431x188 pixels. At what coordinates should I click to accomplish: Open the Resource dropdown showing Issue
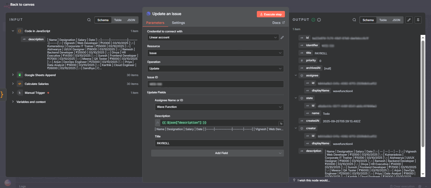[216, 53]
